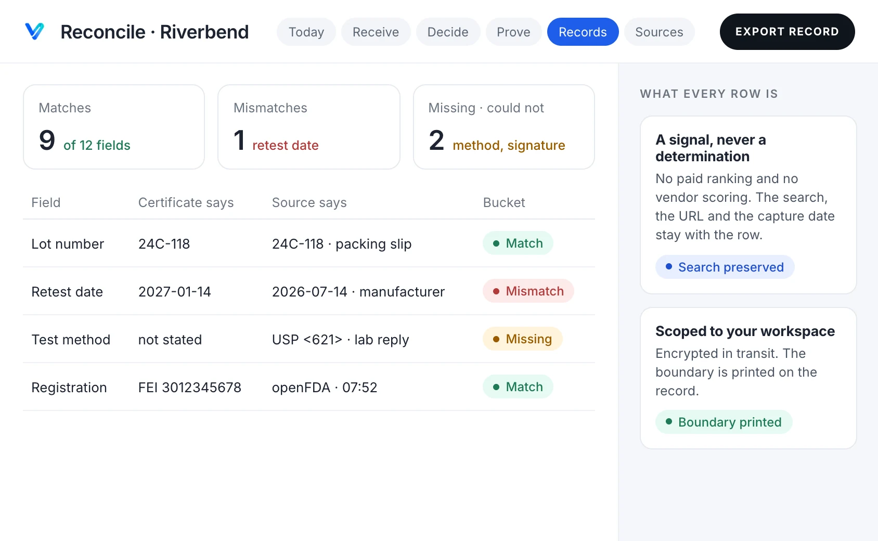The height and width of the screenshot is (541, 878).
Task: Click the Reconcile logo icon
Action: tap(35, 31)
